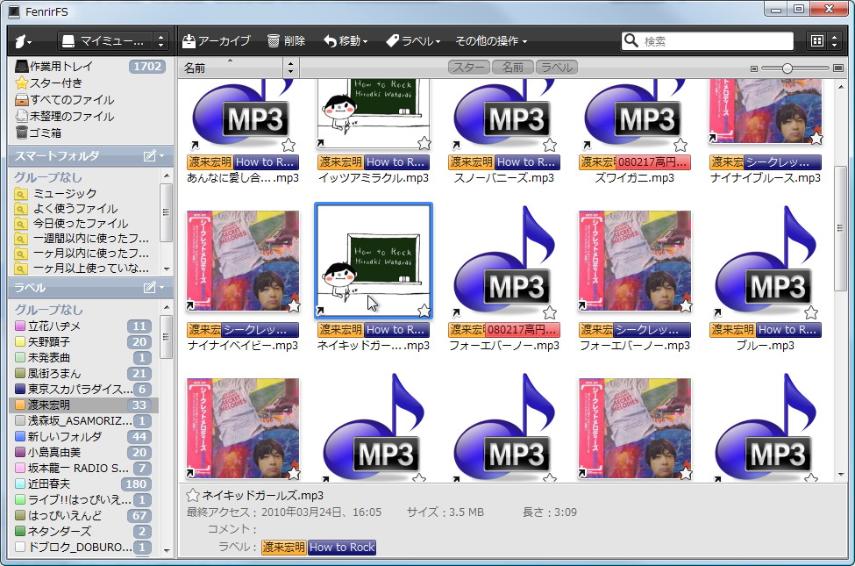
Task: Toggle the 名前 display button
Action: point(513,68)
